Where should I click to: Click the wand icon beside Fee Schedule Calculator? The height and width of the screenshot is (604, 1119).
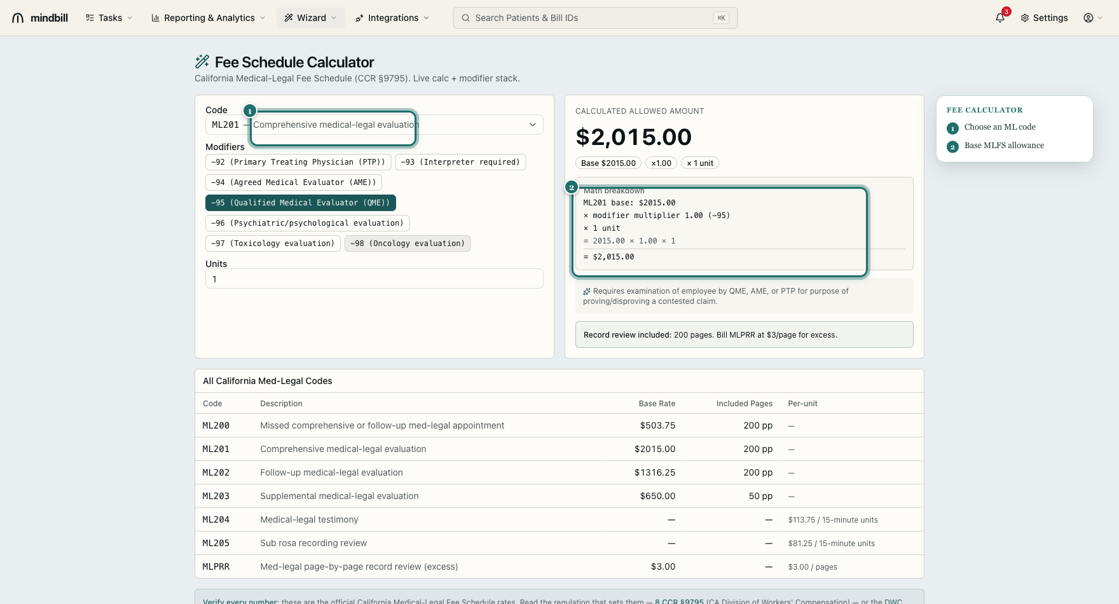(x=202, y=62)
